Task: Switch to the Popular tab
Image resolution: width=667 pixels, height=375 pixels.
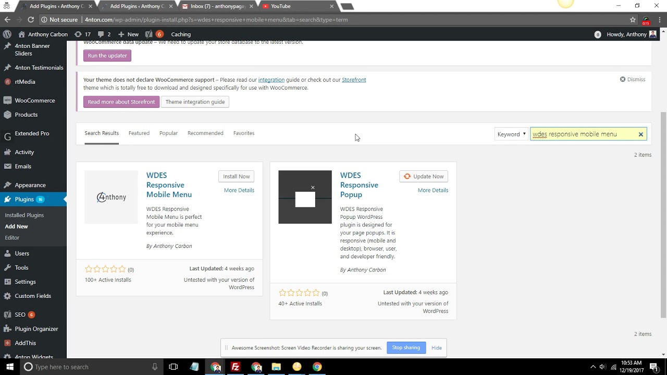Action: tap(168, 133)
